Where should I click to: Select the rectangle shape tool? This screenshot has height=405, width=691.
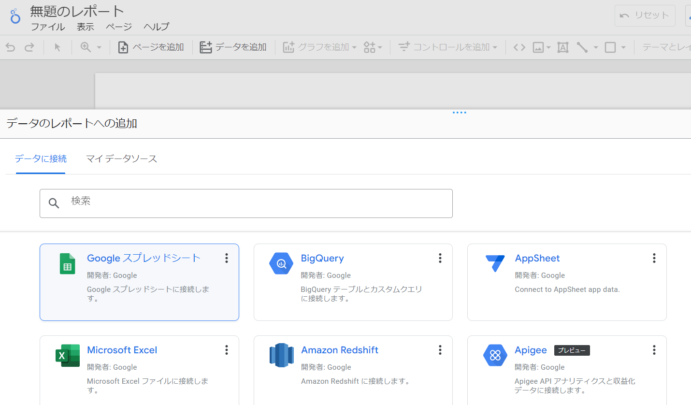click(610, 47)
